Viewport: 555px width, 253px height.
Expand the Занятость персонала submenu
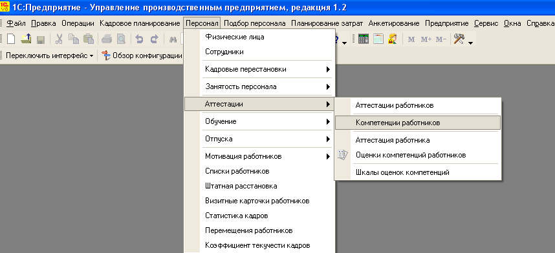click(259, 86)
